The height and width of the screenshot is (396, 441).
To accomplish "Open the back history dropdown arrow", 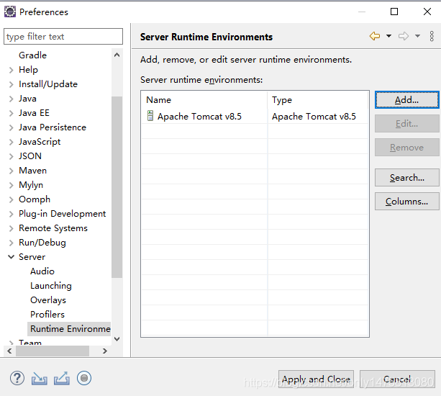I will 388,36.
